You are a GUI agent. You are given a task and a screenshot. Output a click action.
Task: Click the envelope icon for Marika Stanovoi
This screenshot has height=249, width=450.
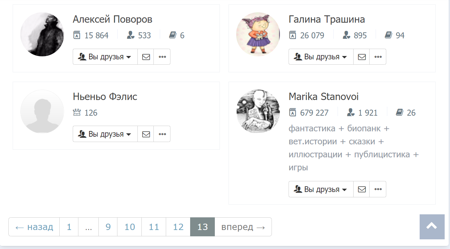(362, 189)
